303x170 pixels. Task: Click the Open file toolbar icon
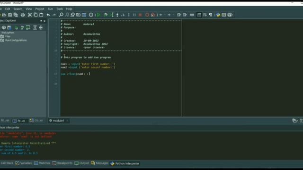click(4, 15)
